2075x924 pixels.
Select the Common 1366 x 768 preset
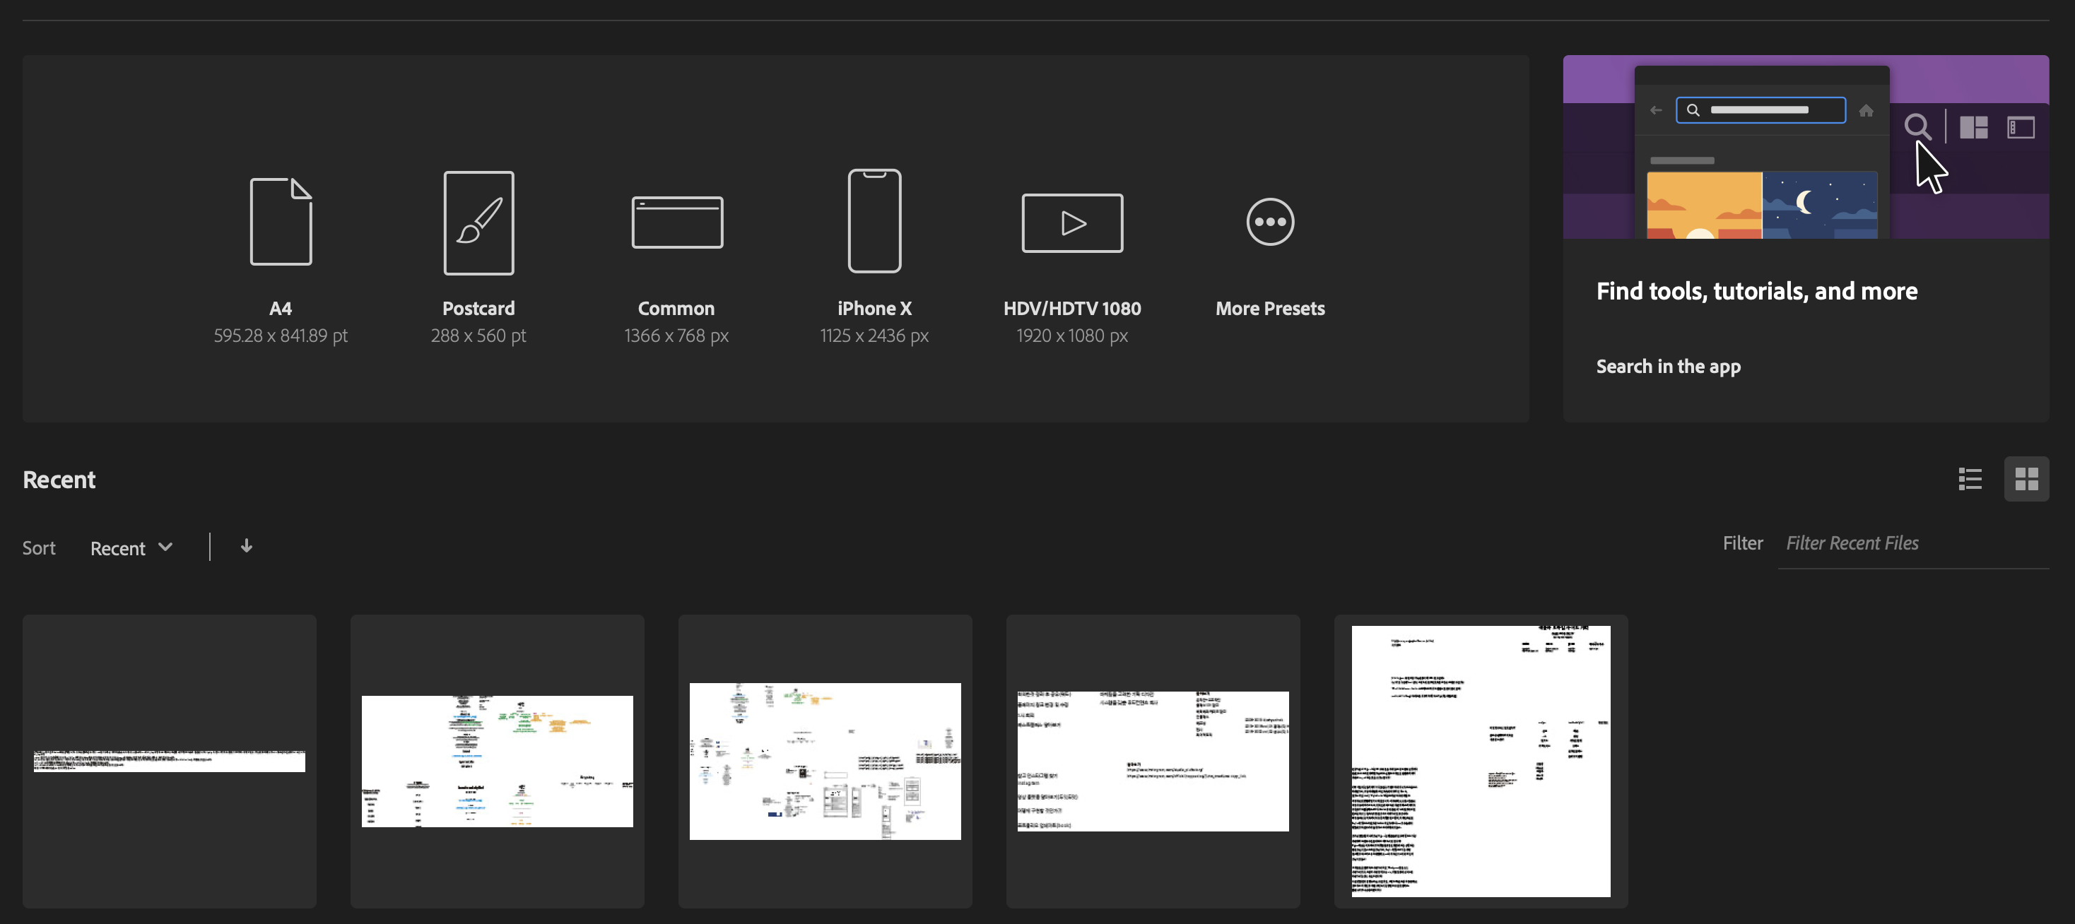click(676, 222)
